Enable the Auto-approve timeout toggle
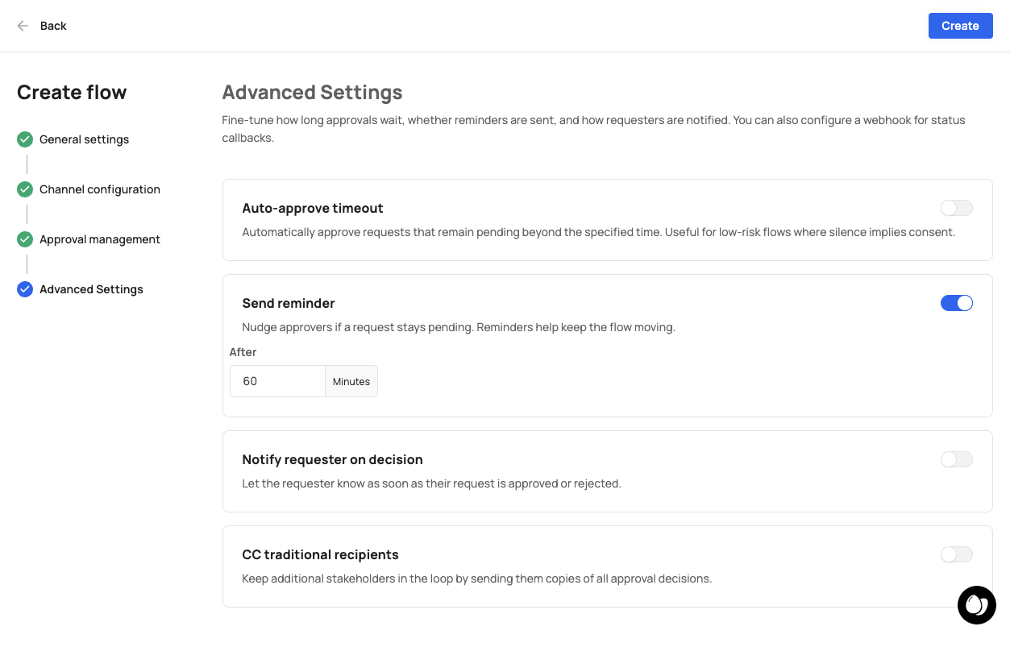The height and width of the screenshot is (672, 1010). pos(956,208)
